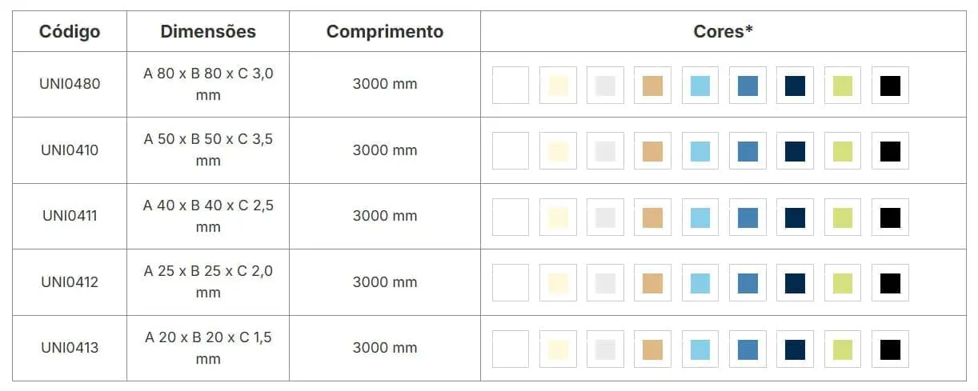The image size is (978, 391).
Task: Click the white swatch in UNI0411 row
Action: pos(511,217)
